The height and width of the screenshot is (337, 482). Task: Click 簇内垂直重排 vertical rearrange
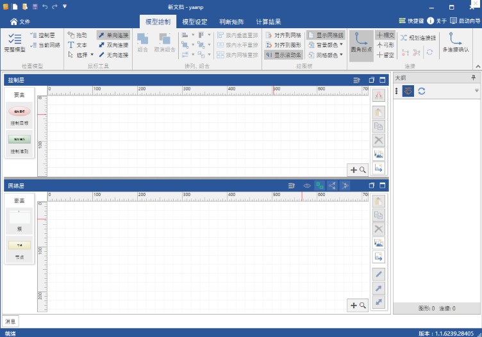[237, 35]
